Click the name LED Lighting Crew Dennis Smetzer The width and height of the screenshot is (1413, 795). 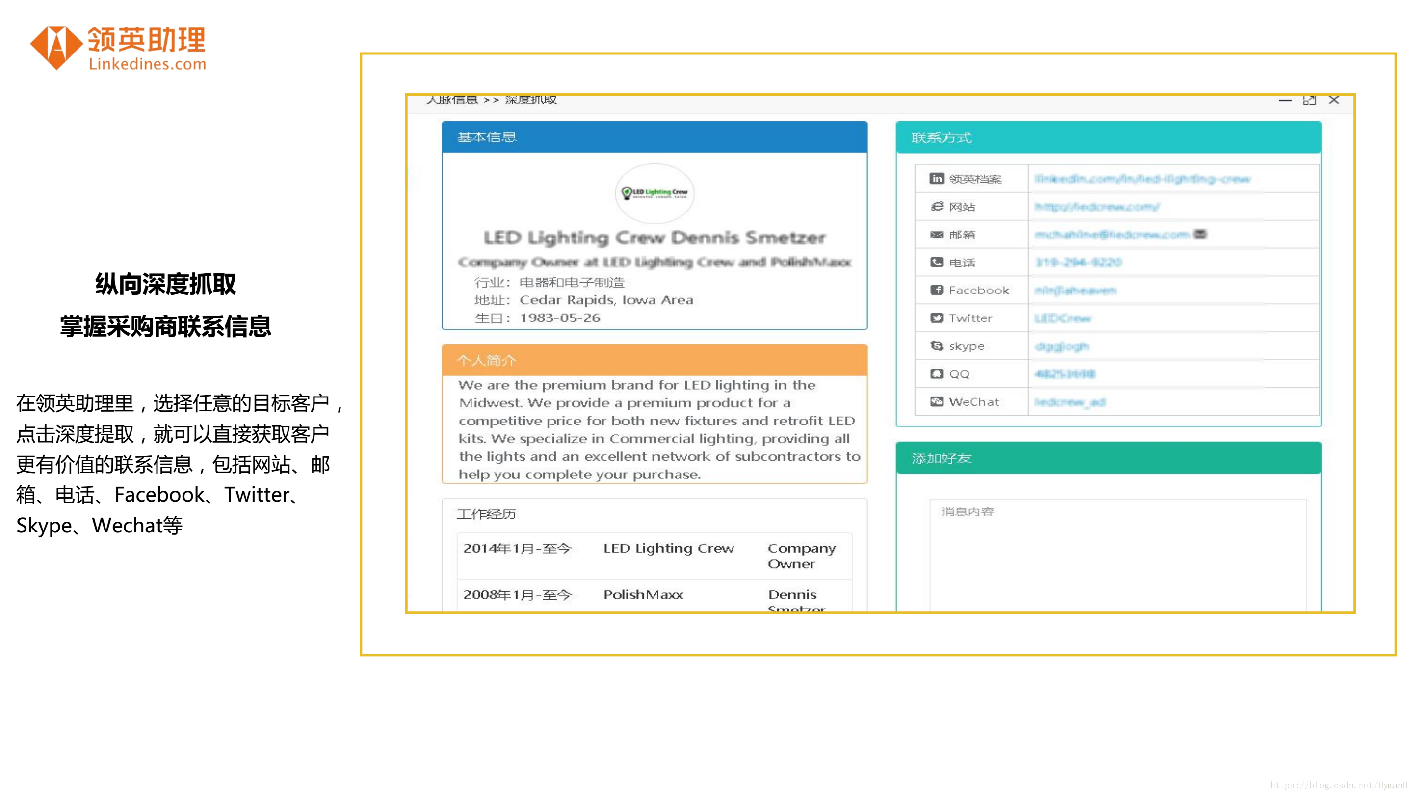(654, 238)
